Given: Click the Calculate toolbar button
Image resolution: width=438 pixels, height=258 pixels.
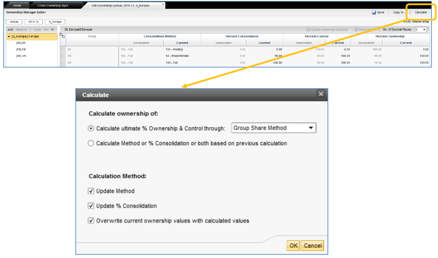Looking at the screenshot, I should pos(420,12).
